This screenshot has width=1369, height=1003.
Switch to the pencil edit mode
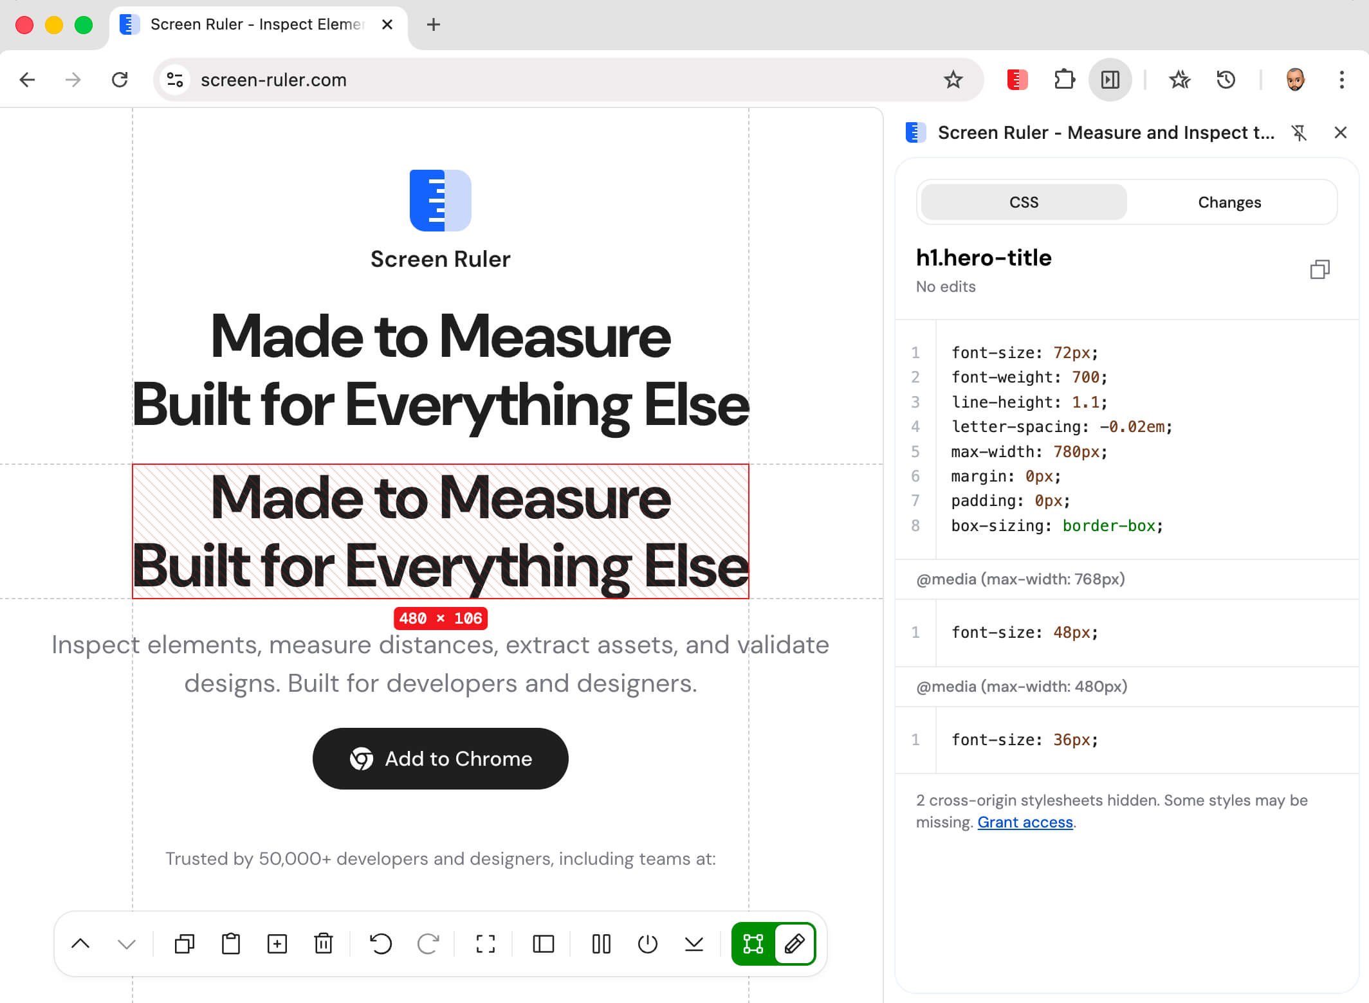tap(795, 944)
